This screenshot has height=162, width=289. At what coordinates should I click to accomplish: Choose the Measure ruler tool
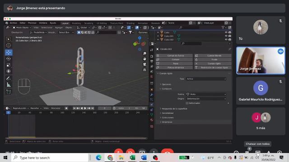9,85
